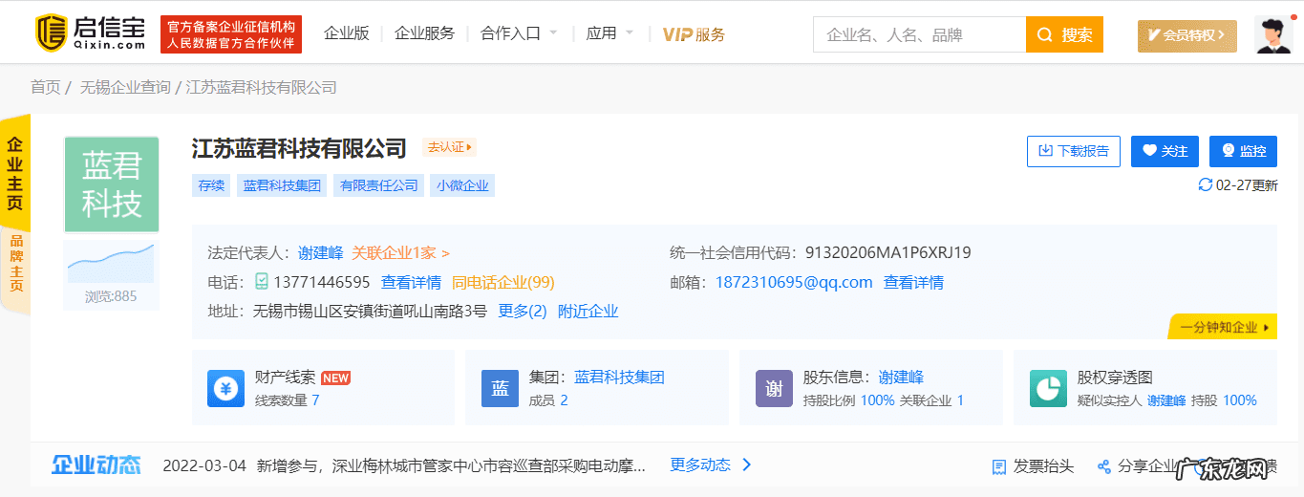Click the orange 搜索 button
Image resolution: width=1304 pixels, height=497 pixels.
coord(1064,34)
